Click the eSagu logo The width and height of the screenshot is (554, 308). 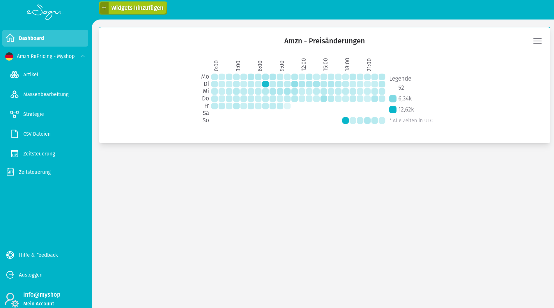44,12
